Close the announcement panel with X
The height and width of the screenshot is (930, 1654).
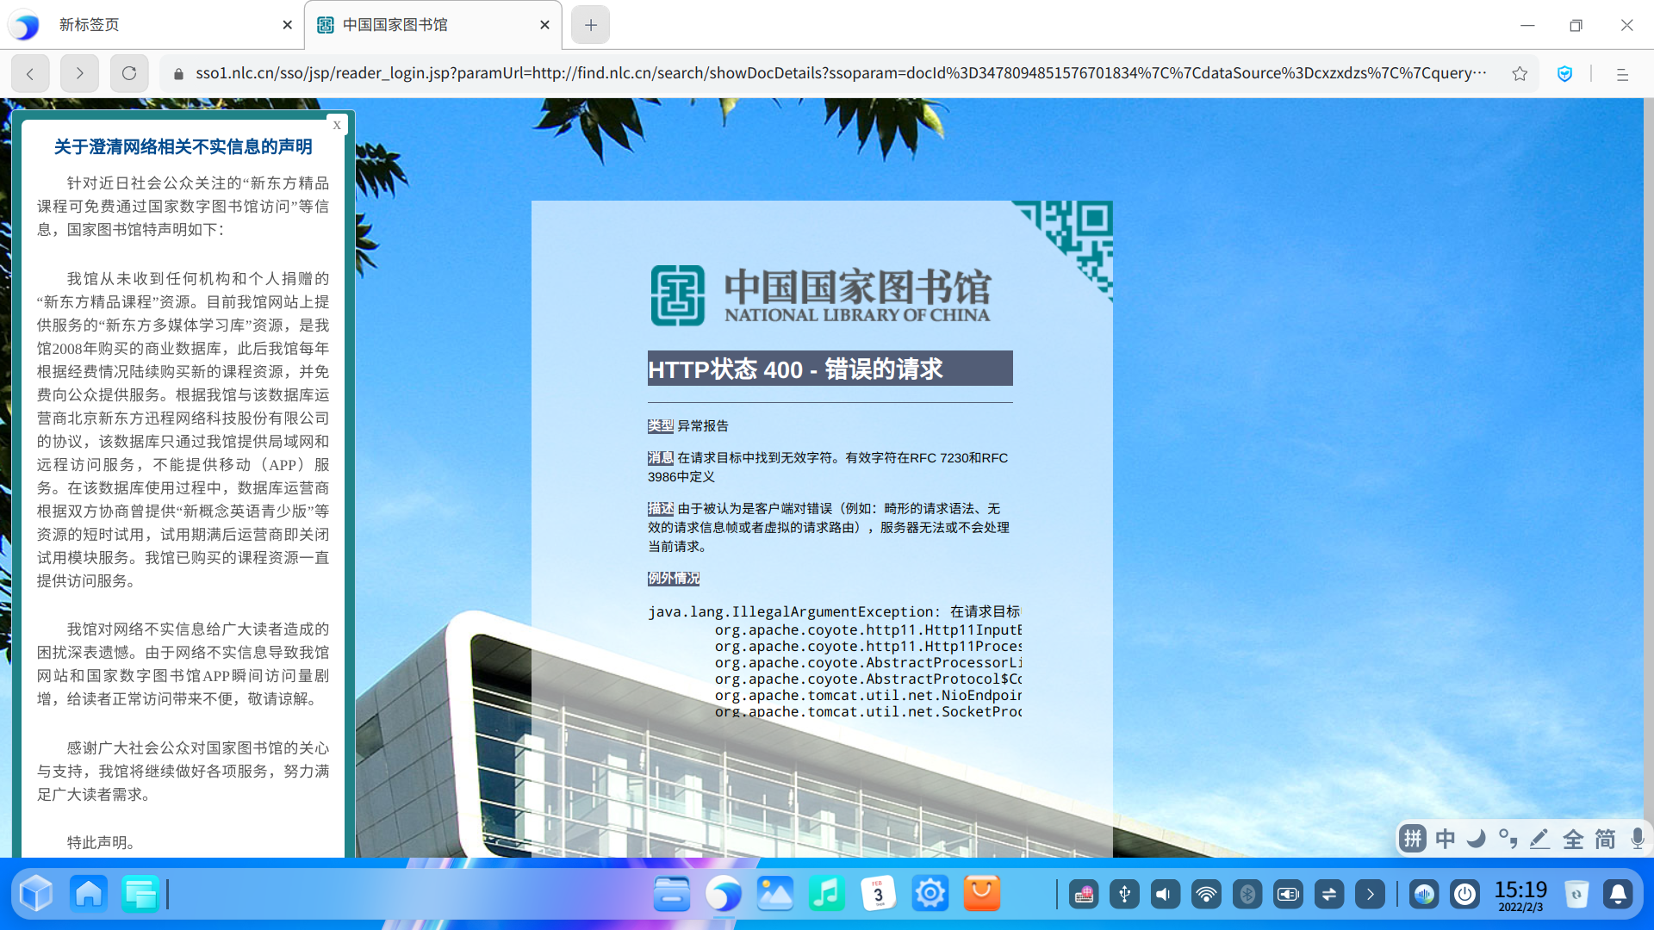pyautogui.click(x=337, y=125)
